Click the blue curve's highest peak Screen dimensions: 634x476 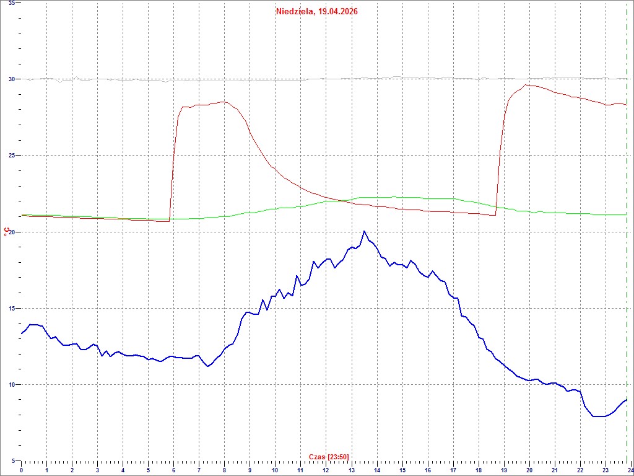pyautogui.click(x=364, y=231)
